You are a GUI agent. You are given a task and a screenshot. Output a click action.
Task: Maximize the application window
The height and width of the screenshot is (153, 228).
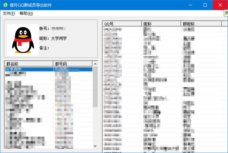pyautogui.click(x=205, y=5)
